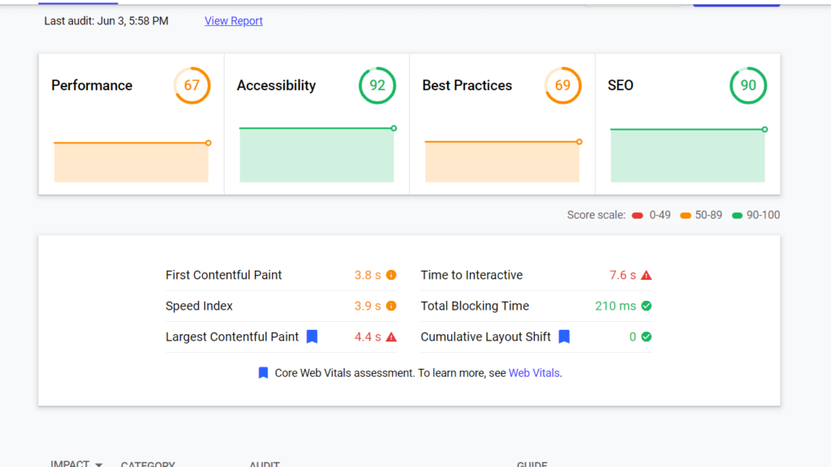Expand the IMPACT sort dropdown arrow

click(99, 465)
